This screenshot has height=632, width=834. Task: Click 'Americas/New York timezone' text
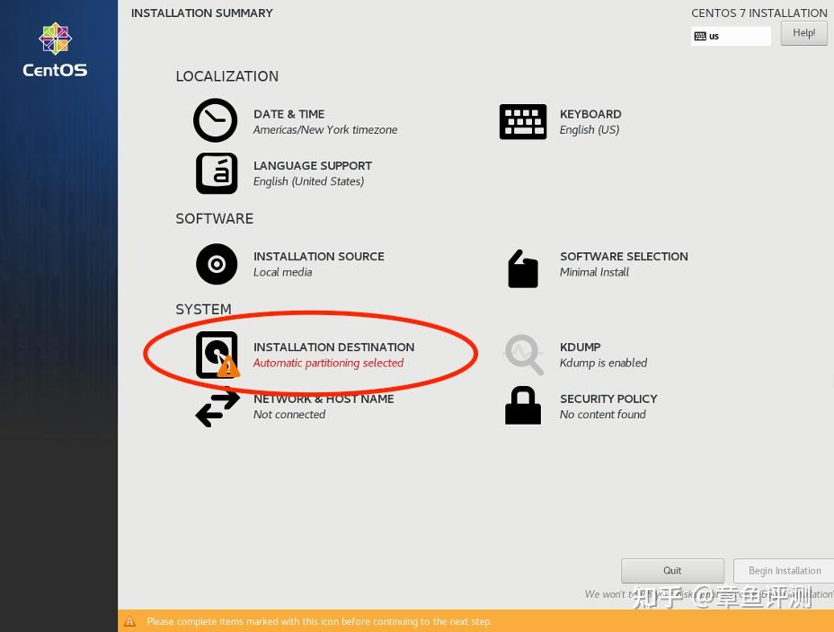tap(325, 130)
